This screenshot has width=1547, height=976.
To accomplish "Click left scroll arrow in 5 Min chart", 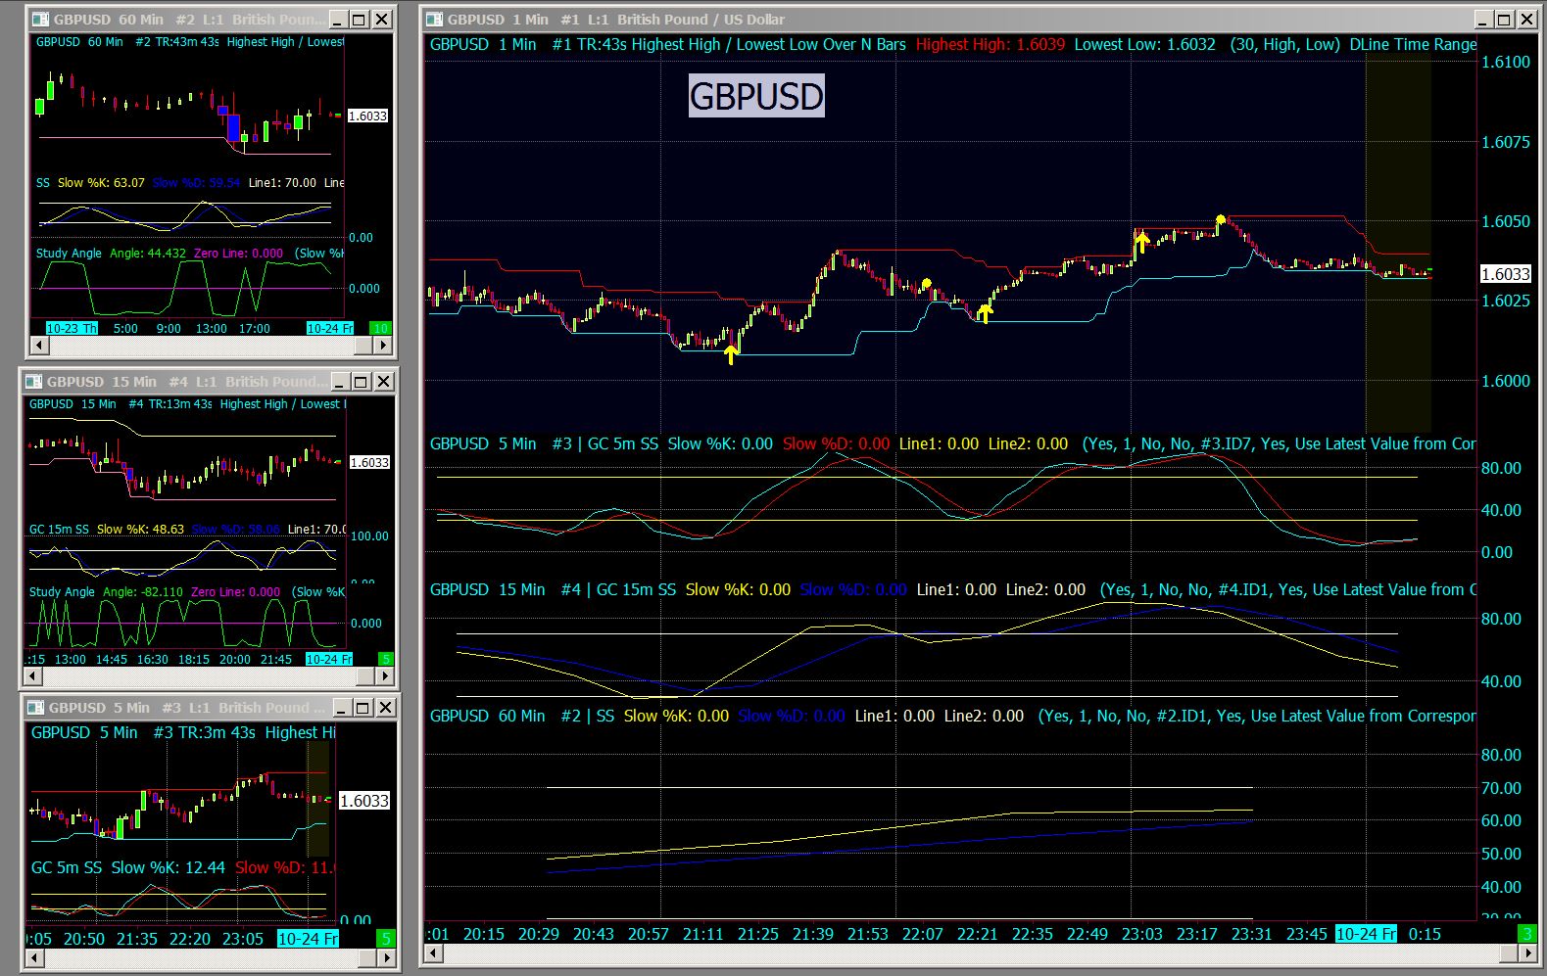I will pos(35,958).
